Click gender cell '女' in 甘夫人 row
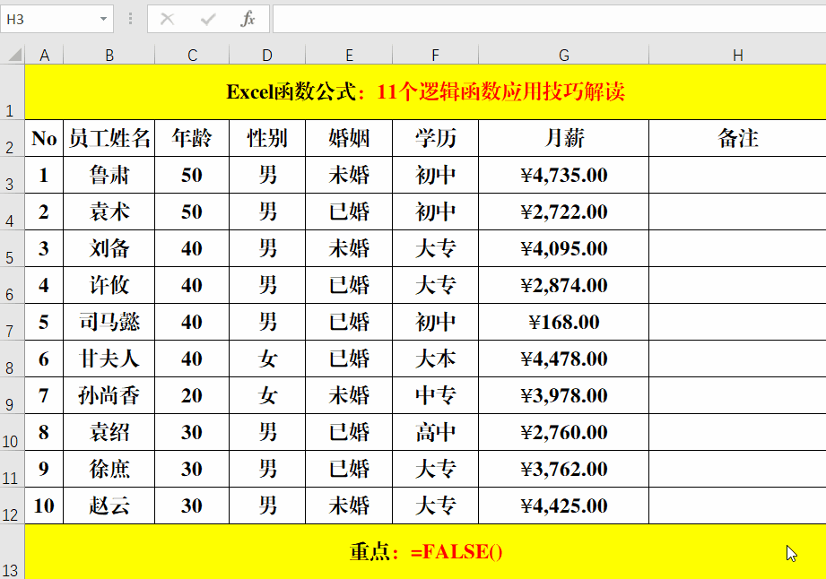826x579 pixels. [x=267, y=359]
